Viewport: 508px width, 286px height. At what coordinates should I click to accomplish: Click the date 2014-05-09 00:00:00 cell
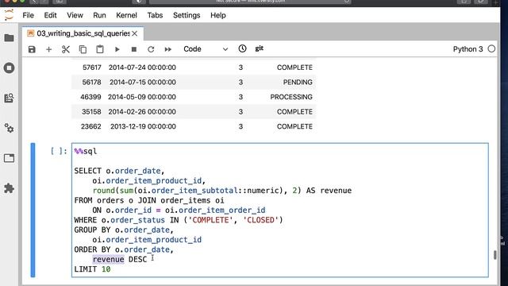142,97
